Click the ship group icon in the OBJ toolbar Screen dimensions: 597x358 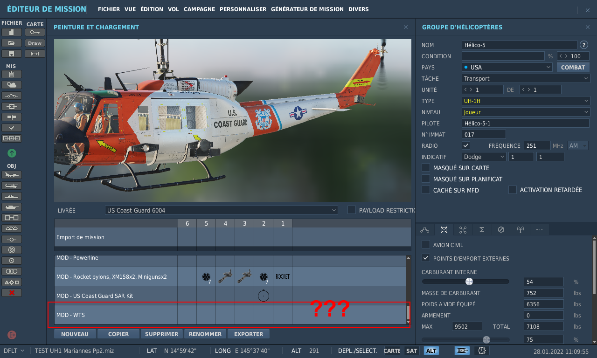pos(12,196)
